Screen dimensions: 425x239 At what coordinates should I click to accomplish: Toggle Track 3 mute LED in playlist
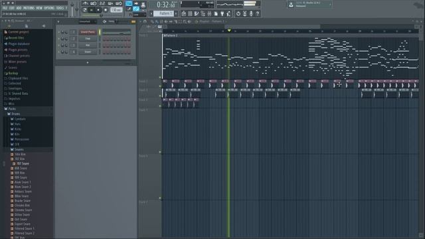click(x=160, y=96)
